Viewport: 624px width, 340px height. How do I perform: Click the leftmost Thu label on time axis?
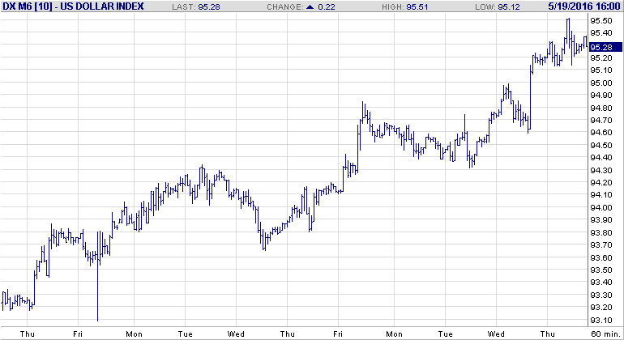(x=28, y=334)
